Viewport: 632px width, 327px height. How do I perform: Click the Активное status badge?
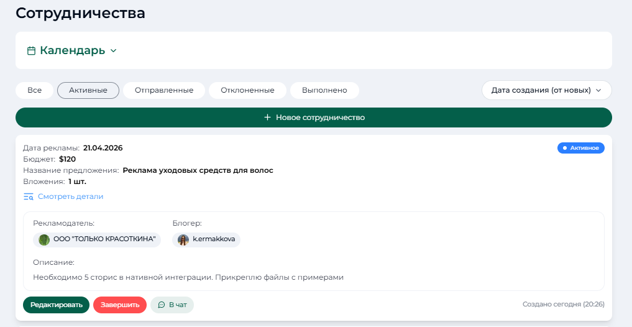pos(581,148)
